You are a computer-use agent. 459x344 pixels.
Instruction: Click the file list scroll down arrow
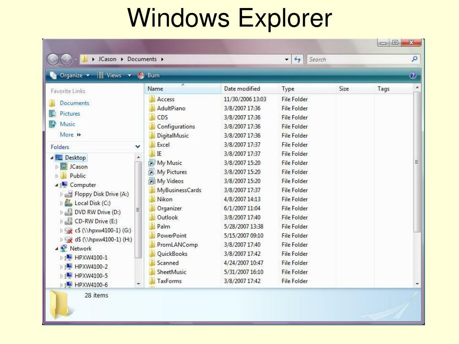[x=417, y=284]
